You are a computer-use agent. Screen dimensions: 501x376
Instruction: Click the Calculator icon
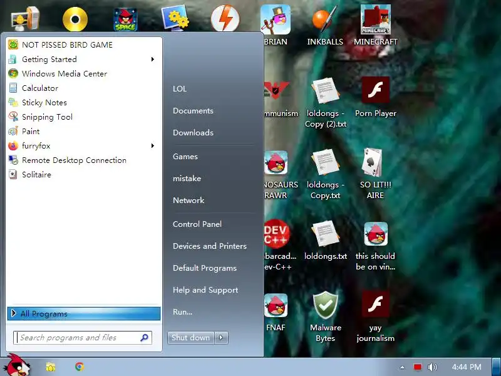(13, 88)
